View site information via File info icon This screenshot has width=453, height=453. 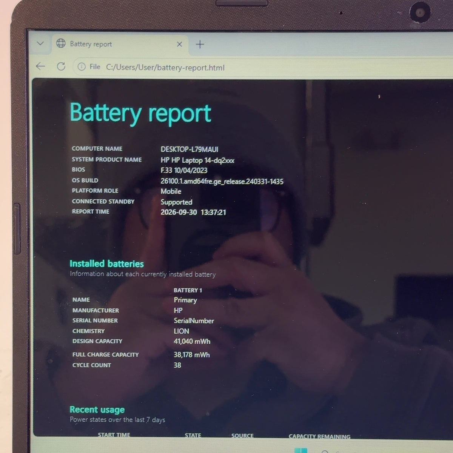pyautogui.click(x=81, y=67)
